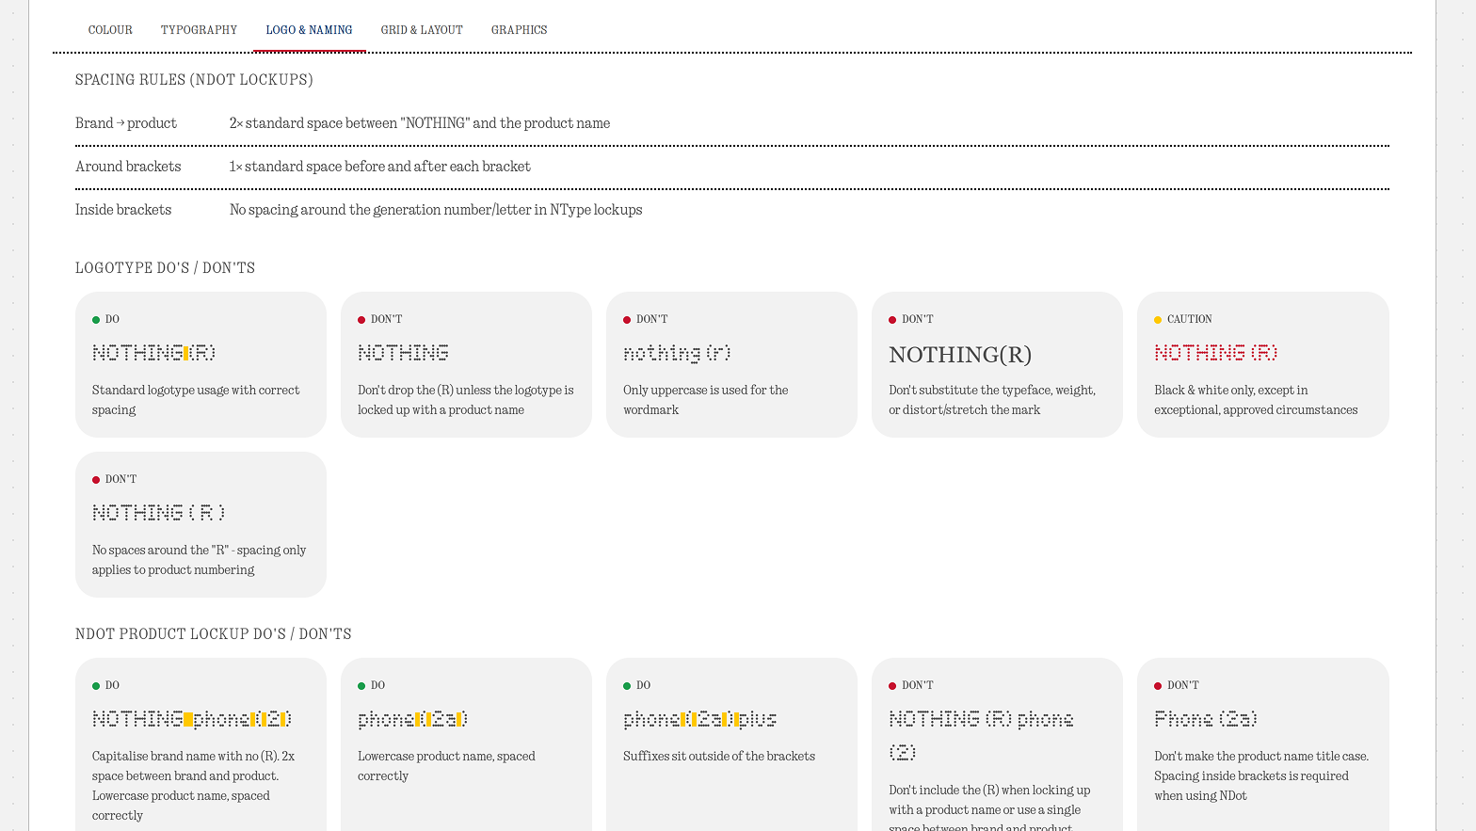Screen dimensions: 1476x831
Task: Click the phone (2a) plus lockup example
Action: point(700,719)
